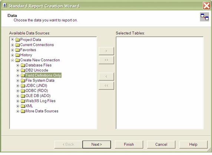Select the JDBC (JNDI) entry

tap(36, 85)
